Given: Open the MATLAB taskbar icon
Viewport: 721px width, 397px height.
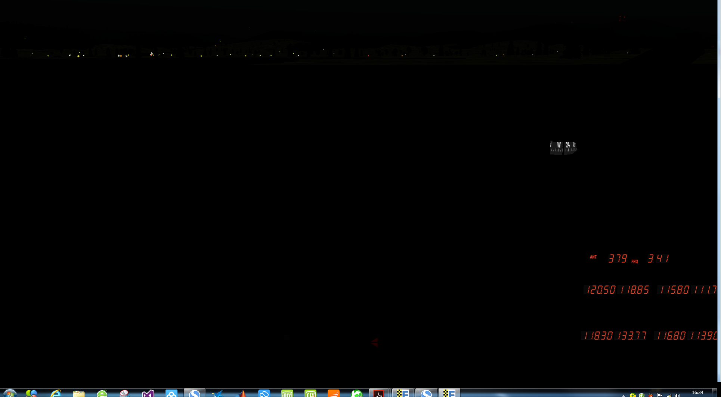Looking at the screenshot, I should tap(242, 393).
